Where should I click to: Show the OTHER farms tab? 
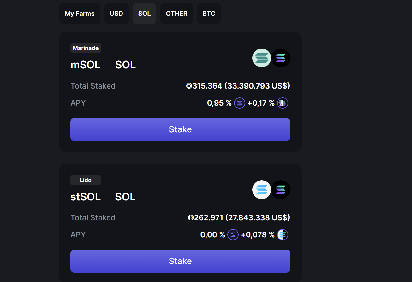tap(176, 14)
